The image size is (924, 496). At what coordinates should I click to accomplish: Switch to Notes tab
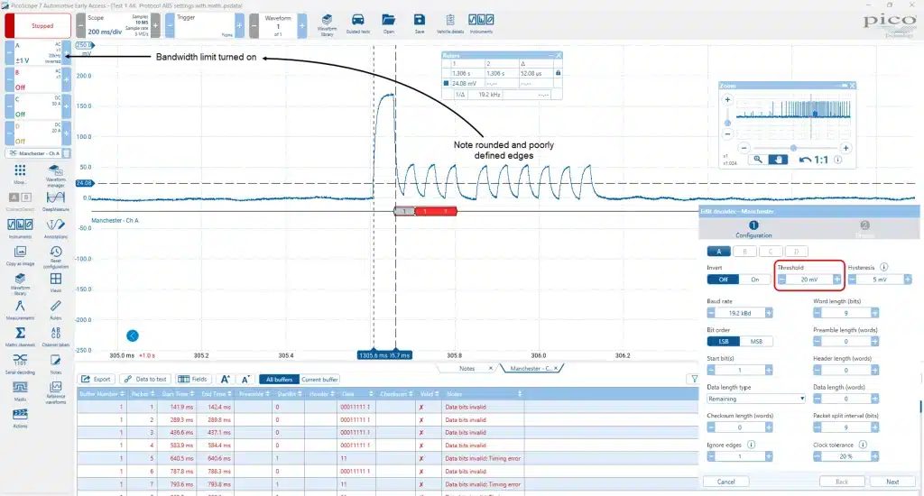[x=467, y=368]
